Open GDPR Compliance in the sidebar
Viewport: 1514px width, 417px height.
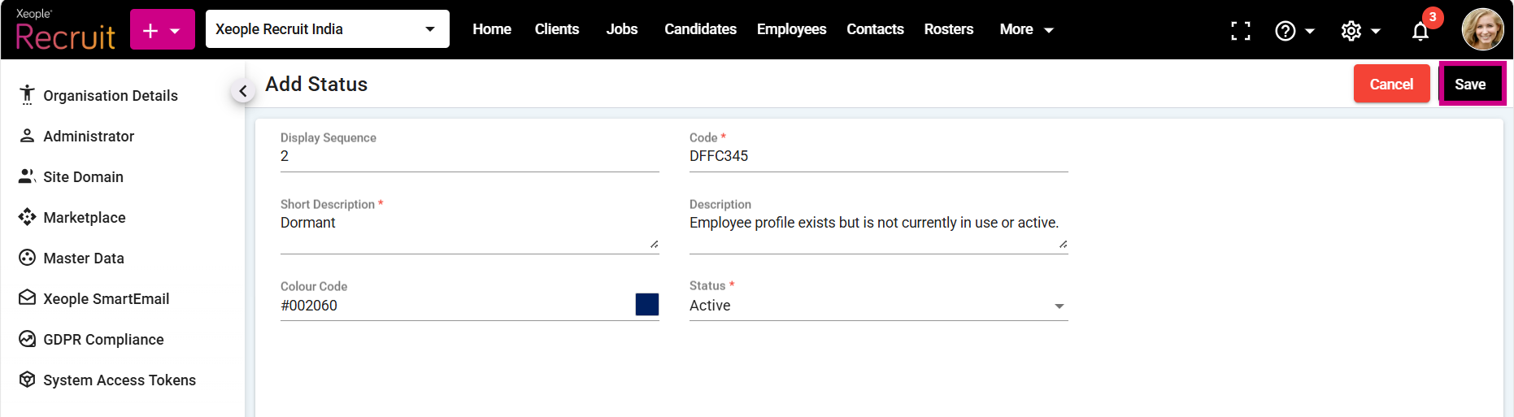(103, 340)
